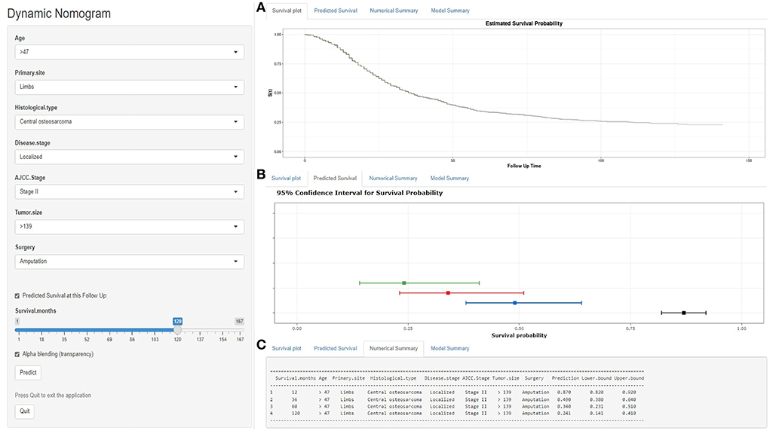This screenshot has width=770, height=431.
Task: Click the 'Estimated Survival Probability' chart title
Action: (524, 23)
